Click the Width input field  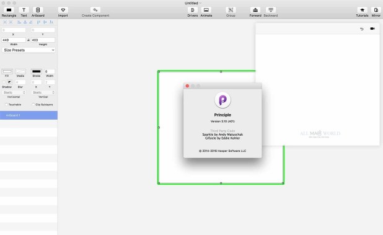[x=14, y=40]
